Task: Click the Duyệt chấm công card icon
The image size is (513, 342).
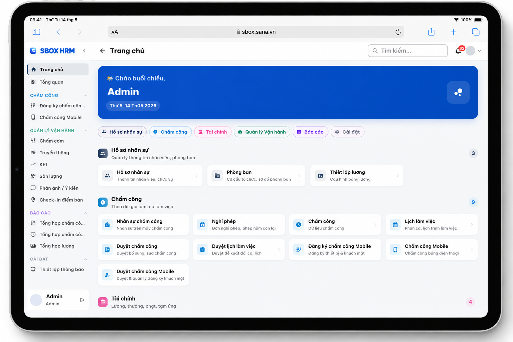Action: point(107,249)
